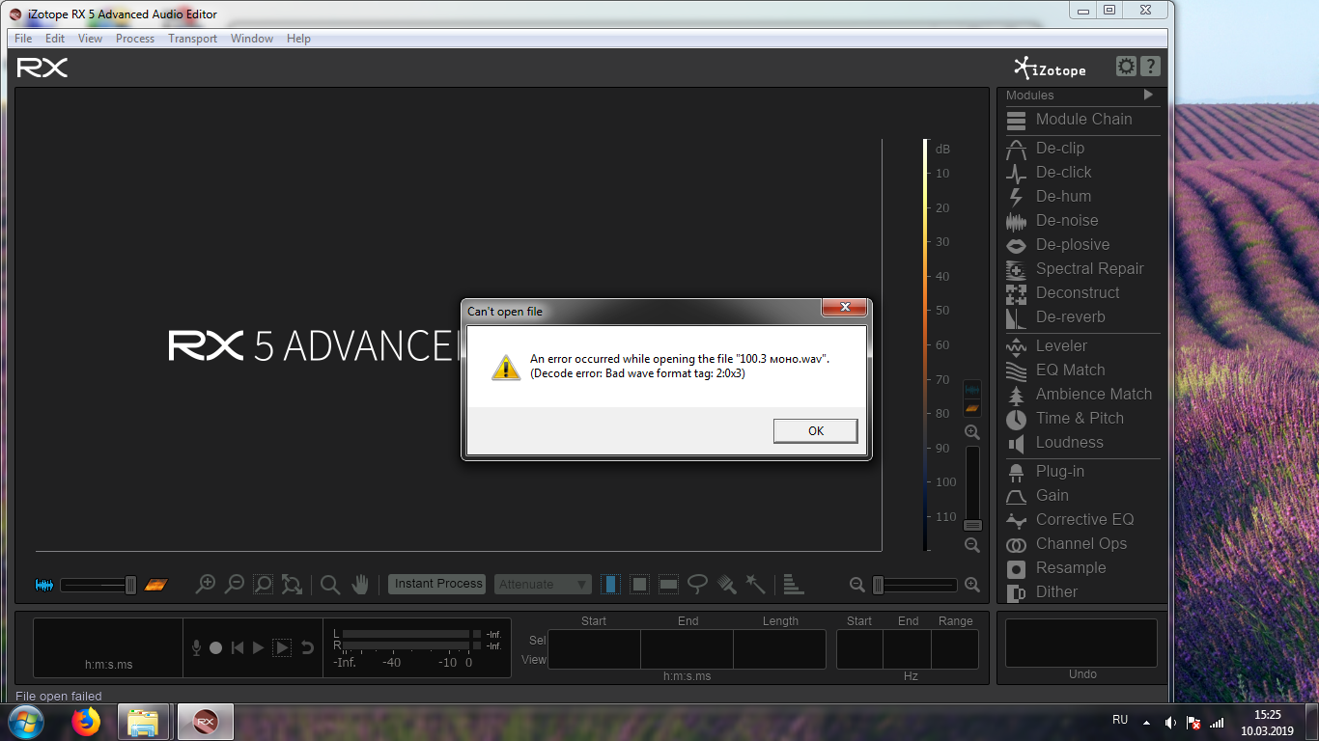Open the Loudness module
Image resolution: width=1319 pixels, height=741 pixels.
coord(1081,443)
